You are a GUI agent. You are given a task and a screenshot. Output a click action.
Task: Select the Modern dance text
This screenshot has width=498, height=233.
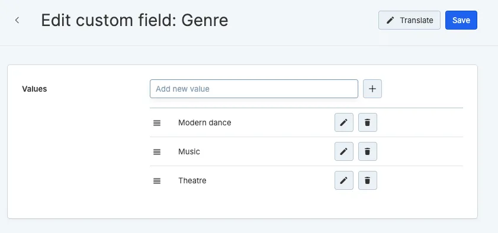click(x=204, y=122)
